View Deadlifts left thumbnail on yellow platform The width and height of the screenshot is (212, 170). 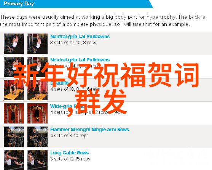(x=14, y=90)
